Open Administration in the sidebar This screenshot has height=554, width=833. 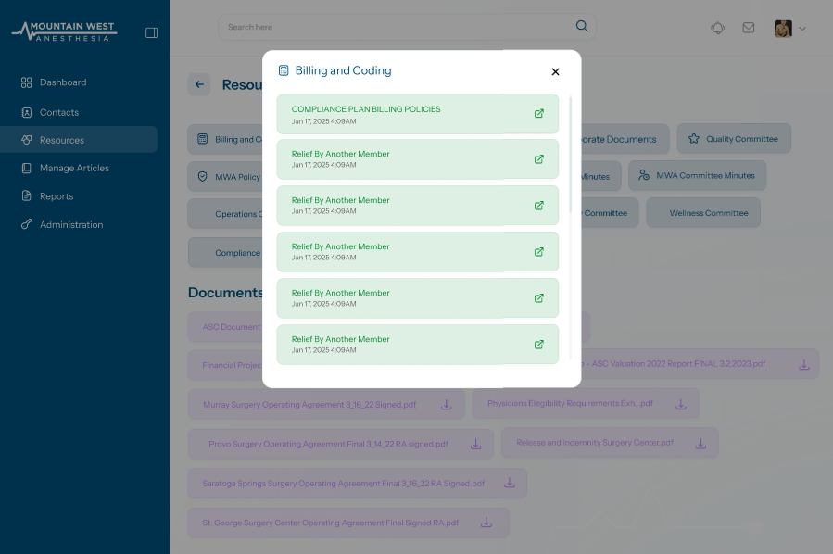[x=71, y=224]
